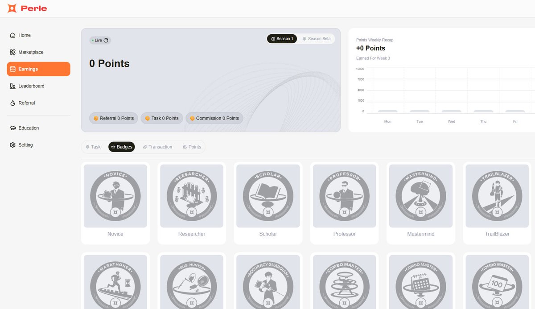Screen dimensions: 535x309
Task: Open the Referral page
Action: (x=38, y=103)
